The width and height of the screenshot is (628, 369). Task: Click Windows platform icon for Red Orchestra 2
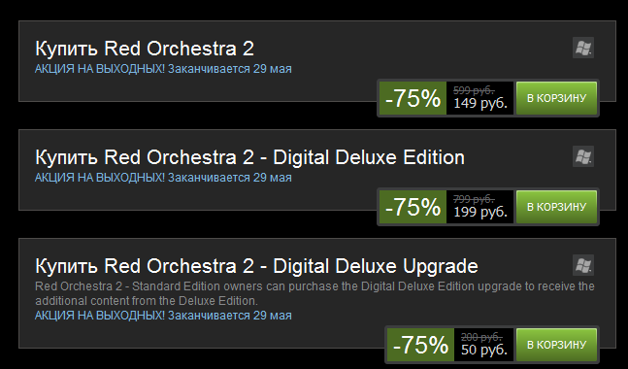[x=583, y=48]
